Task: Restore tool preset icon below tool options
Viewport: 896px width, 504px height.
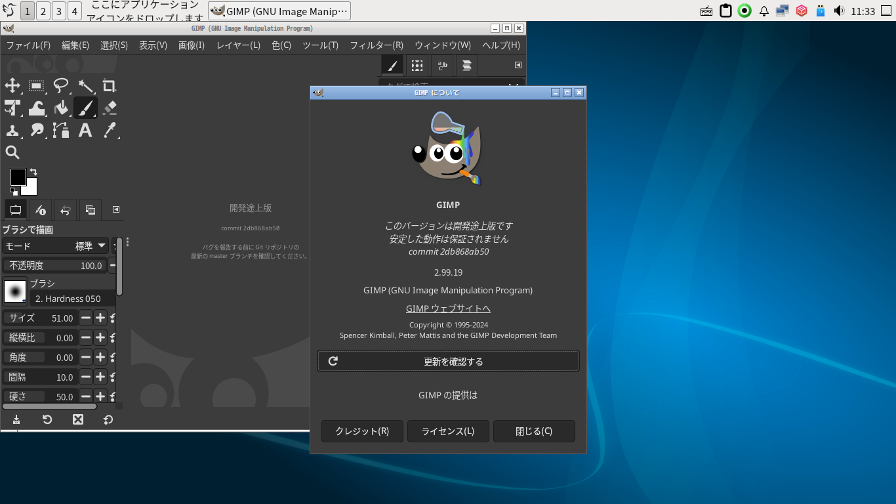Action: [47, 419]
